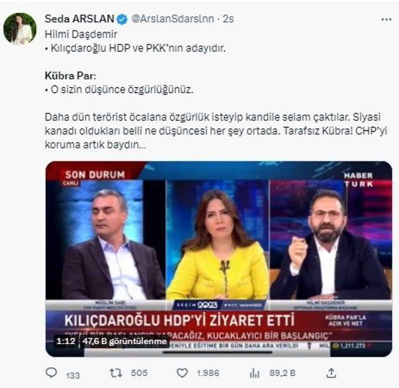Click the 133 reply count
Viewport: 399px width, 388px height.
point(73,375)
